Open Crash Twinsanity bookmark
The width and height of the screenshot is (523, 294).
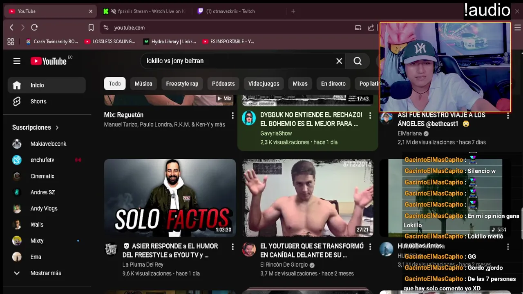pyautogui.click(x=52, y=41)
